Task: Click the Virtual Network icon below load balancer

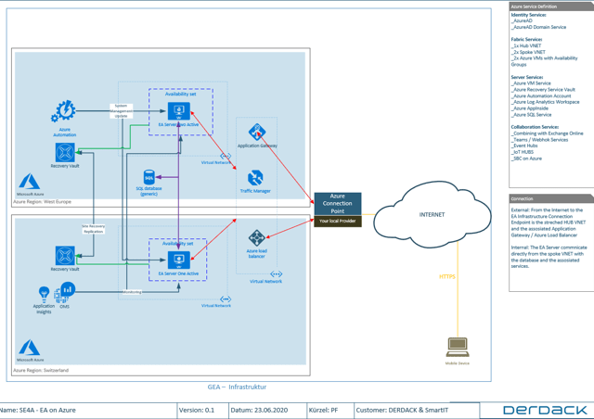Action: click(x=277, y=274)
